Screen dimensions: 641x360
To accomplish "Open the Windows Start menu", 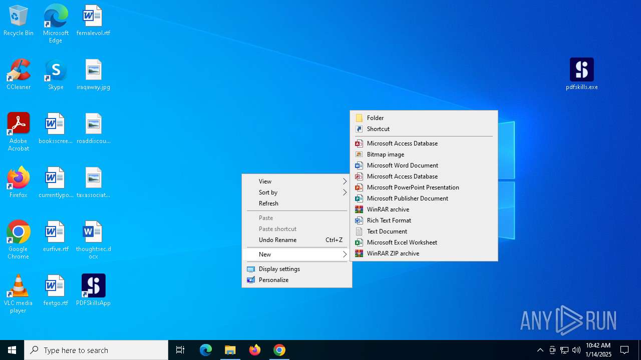I will [x=12, y=350].
